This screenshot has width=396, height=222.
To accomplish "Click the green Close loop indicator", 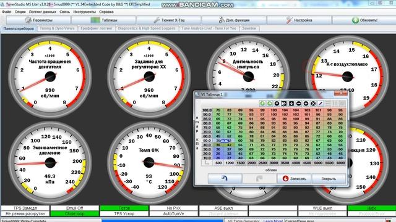I will click(74, 214).
